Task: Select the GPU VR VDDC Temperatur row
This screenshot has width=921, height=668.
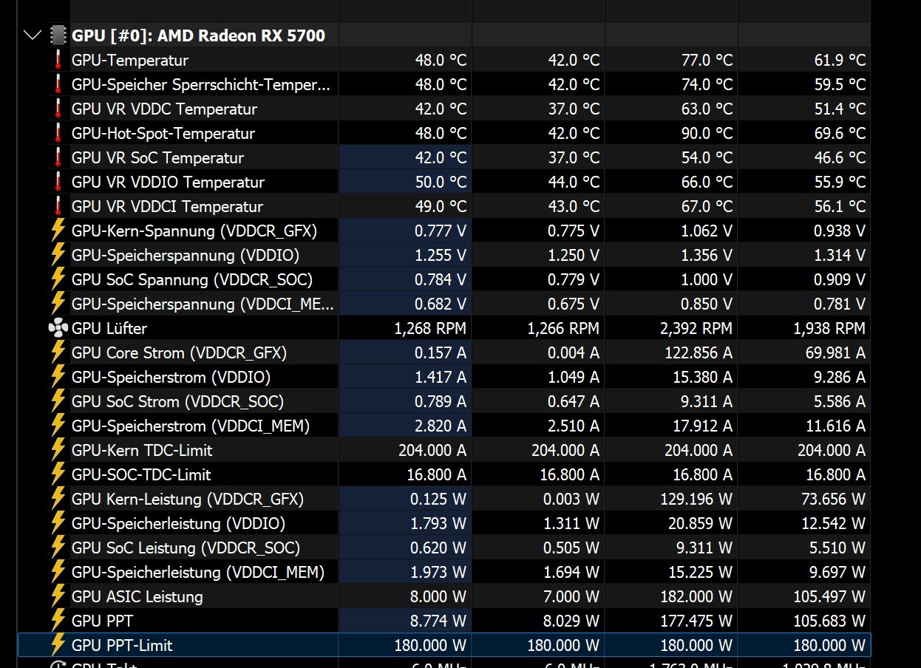Action: point(164,109)
